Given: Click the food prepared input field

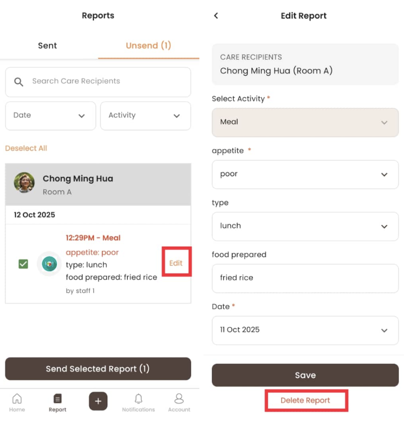Looking at the screenshot, I should click(x=305, y=278).
